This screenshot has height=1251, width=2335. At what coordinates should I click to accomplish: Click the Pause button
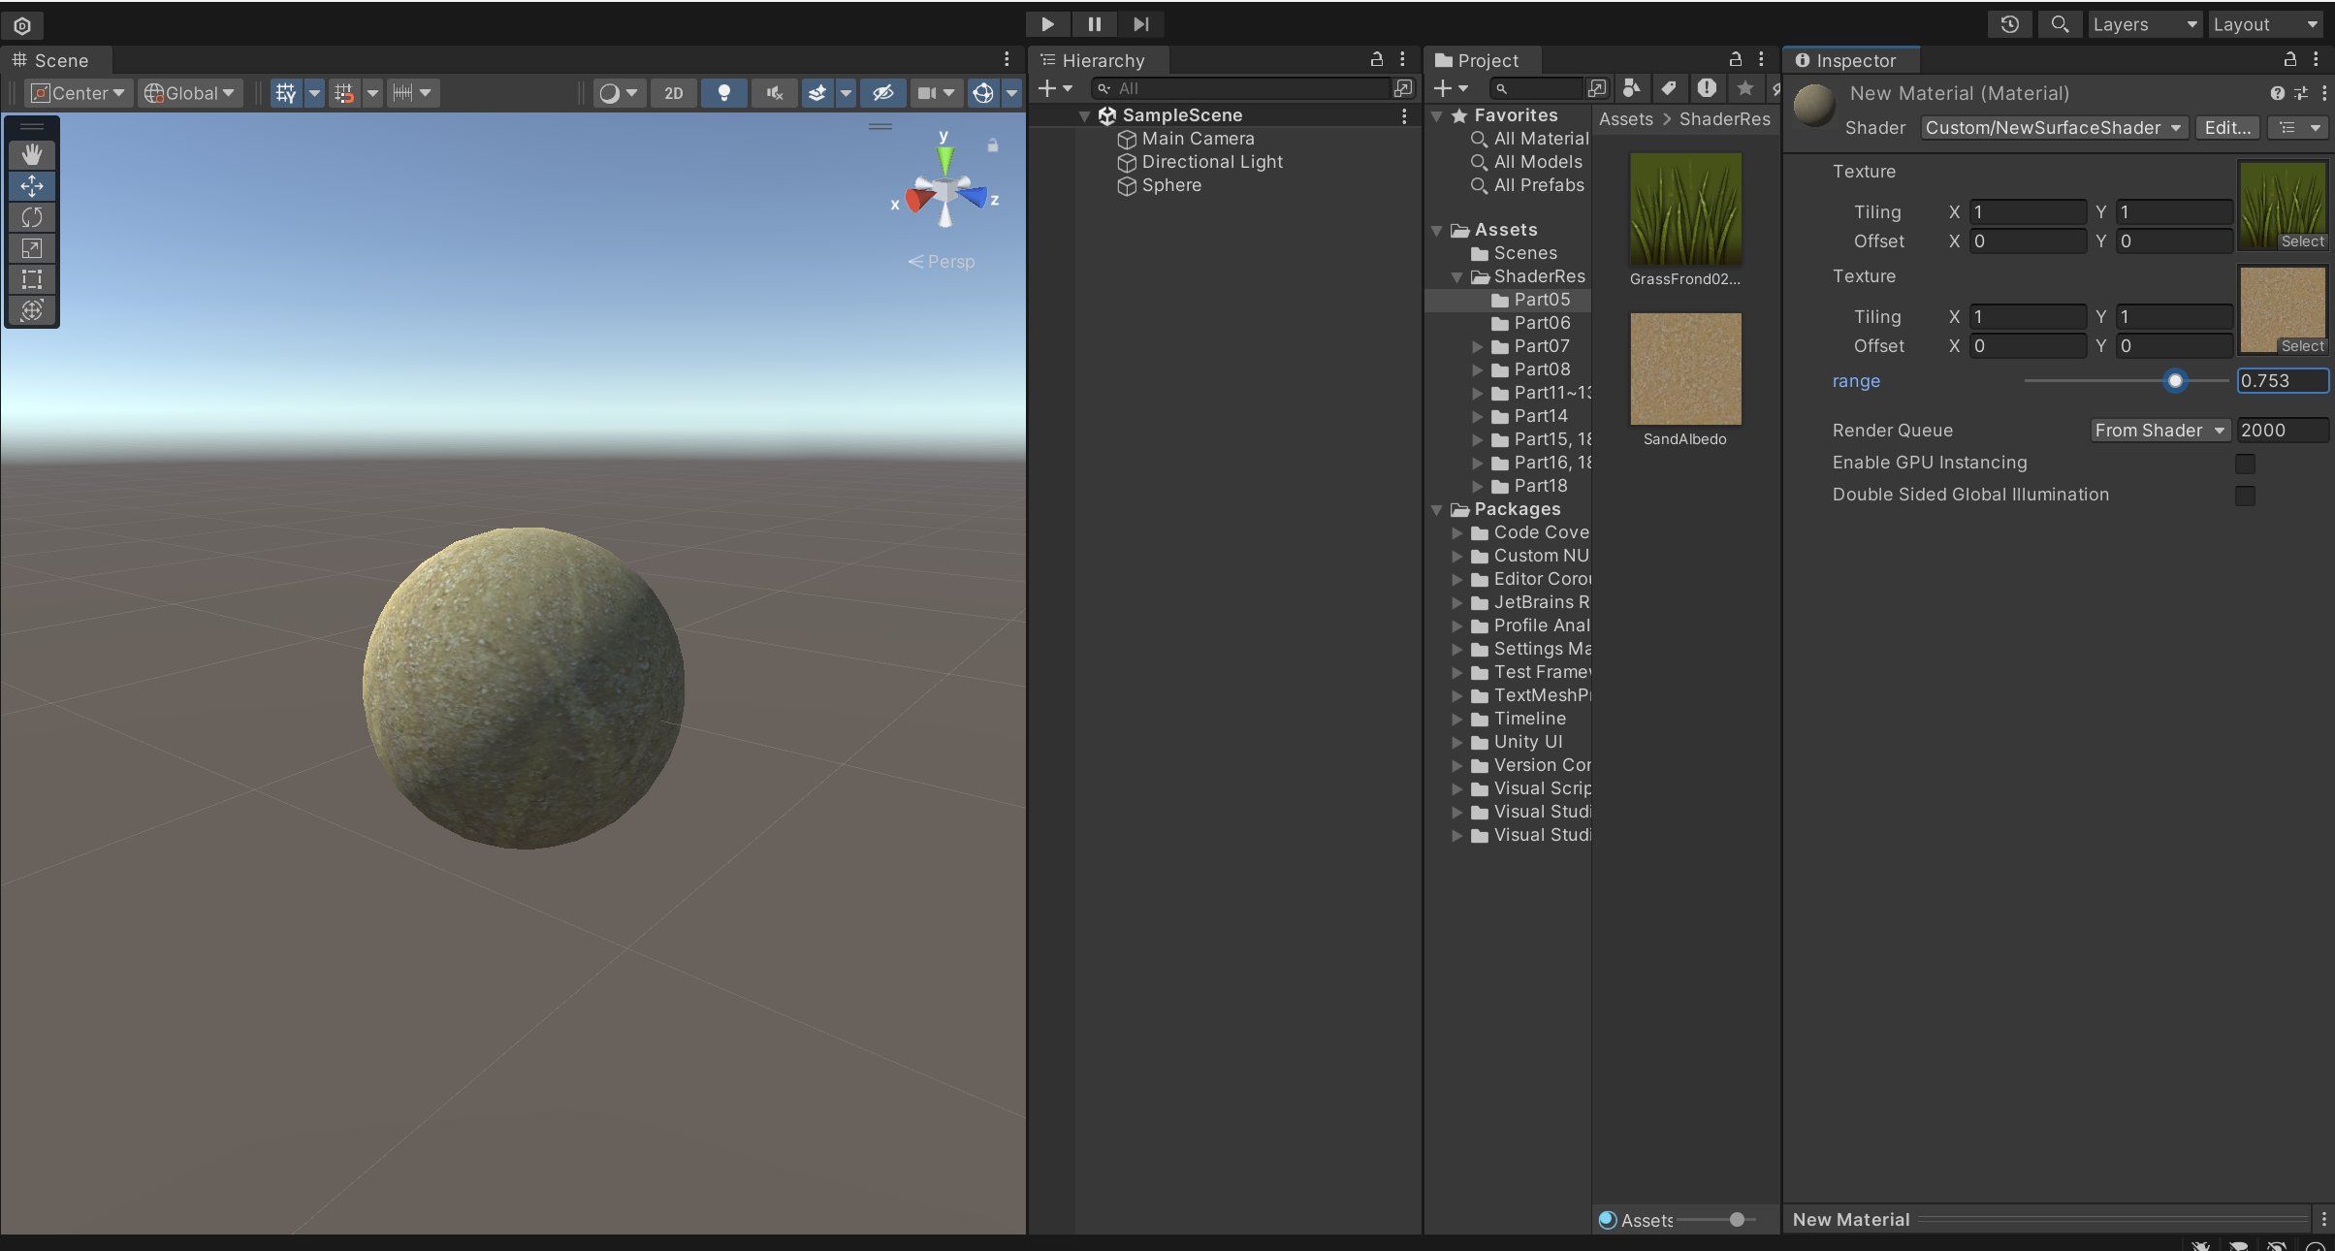(1094, 24)
